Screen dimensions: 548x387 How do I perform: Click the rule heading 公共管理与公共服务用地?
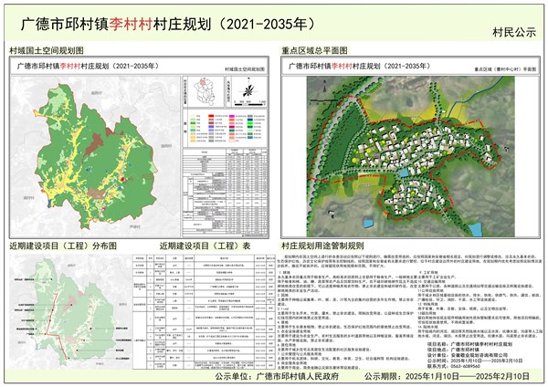tap(301, 354)
